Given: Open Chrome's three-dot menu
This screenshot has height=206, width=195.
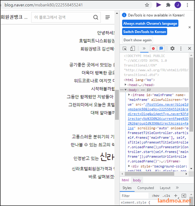Looking at the screenshot, I should tap(187, 5).
